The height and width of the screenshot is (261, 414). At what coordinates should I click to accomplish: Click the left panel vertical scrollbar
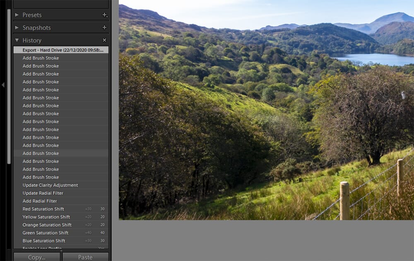[9, 83]
